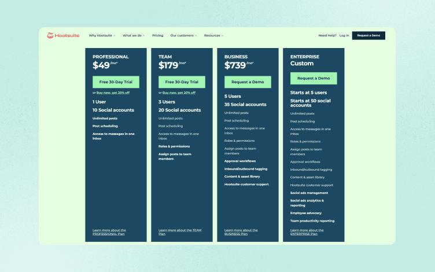Click the Enterprise Custom price text

pyautogui.click(x=302, y=64)
